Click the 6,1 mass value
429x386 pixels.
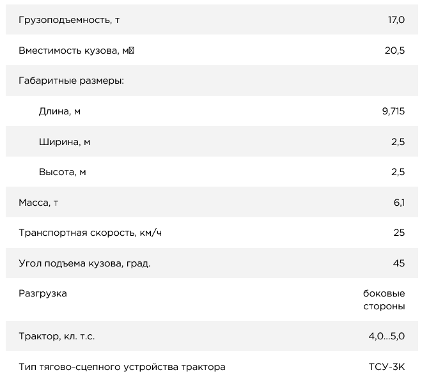click(x=399, y=203)
